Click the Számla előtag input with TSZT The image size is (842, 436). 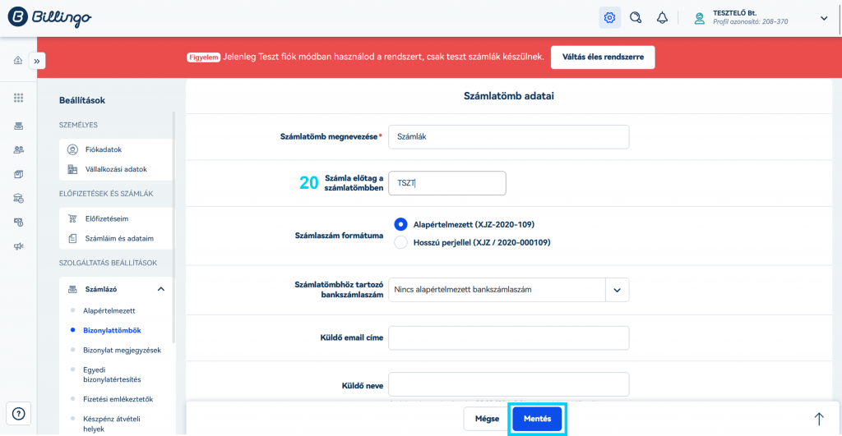pyautogui.click(x=446, y=183)
